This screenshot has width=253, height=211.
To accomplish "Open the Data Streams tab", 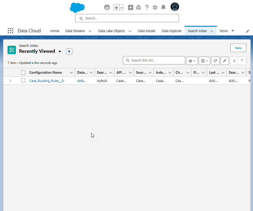I will tap(75, 31).
